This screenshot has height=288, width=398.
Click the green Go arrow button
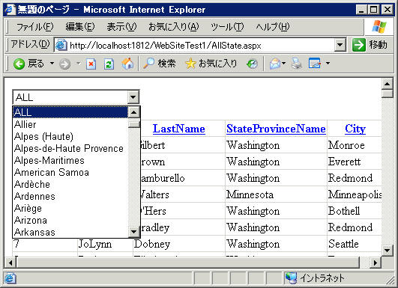click(359, 45)
